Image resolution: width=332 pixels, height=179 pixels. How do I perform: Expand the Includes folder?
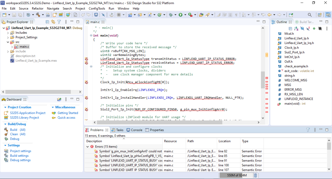tap(8, 33)
